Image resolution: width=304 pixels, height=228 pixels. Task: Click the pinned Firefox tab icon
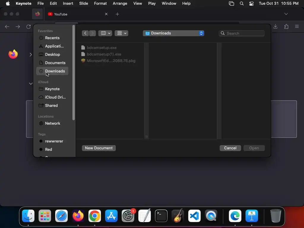[37, 14]
